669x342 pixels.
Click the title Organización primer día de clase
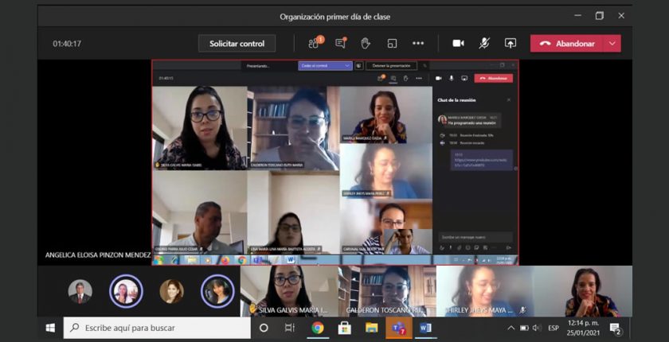click(x=335, y=17)
